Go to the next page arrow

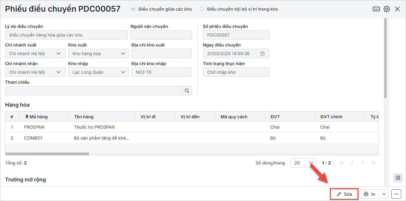tap(363, 163)
